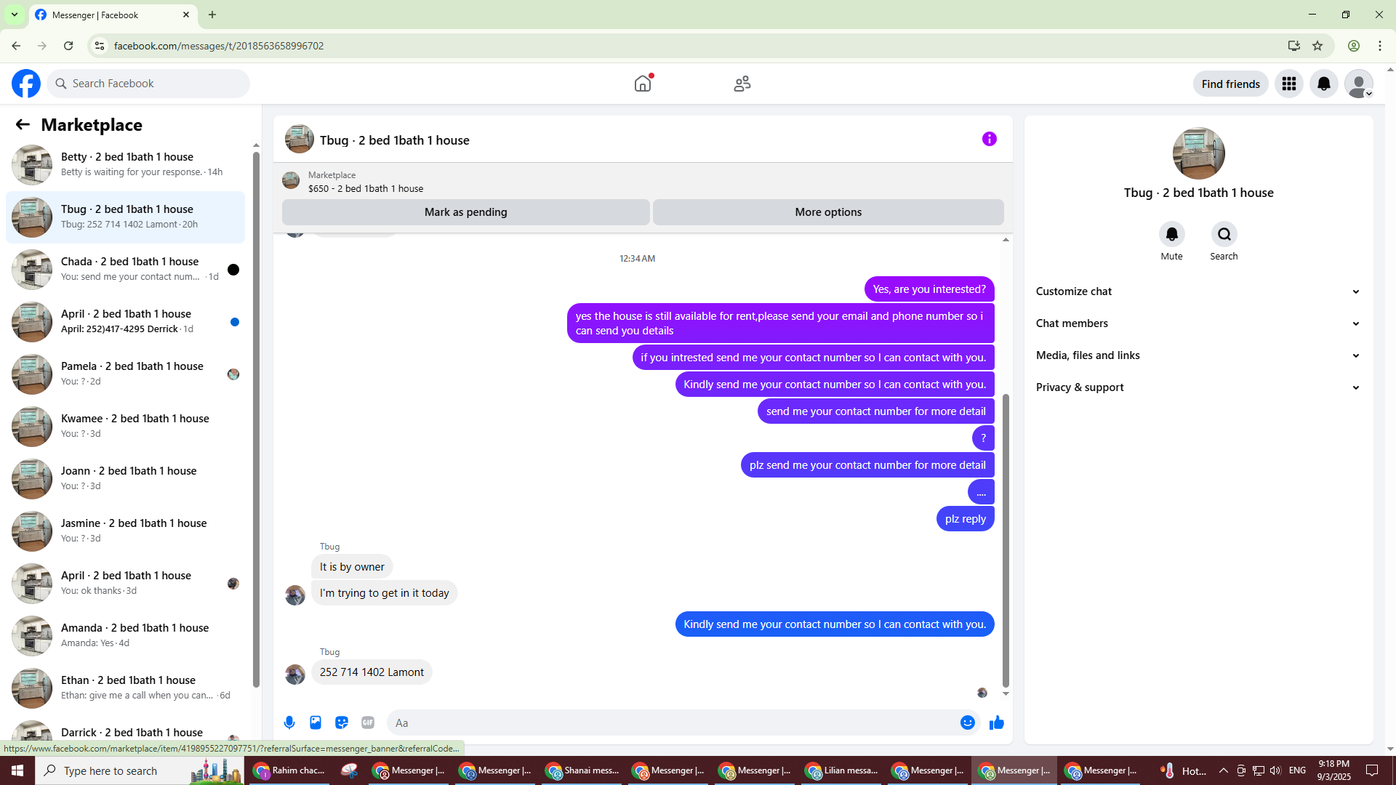Expand the Chat members section
Screen dimensions: 1396x785
click(1199, 323)
